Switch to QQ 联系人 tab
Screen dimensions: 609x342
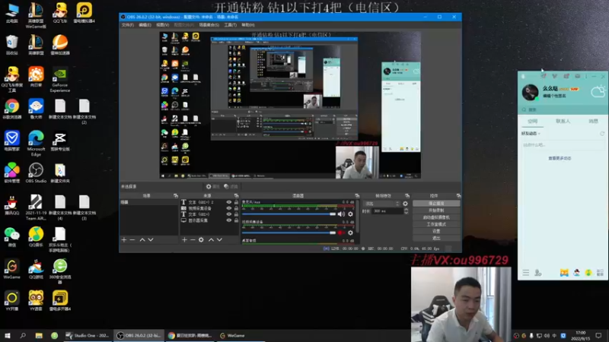click(x=563, y=122)
